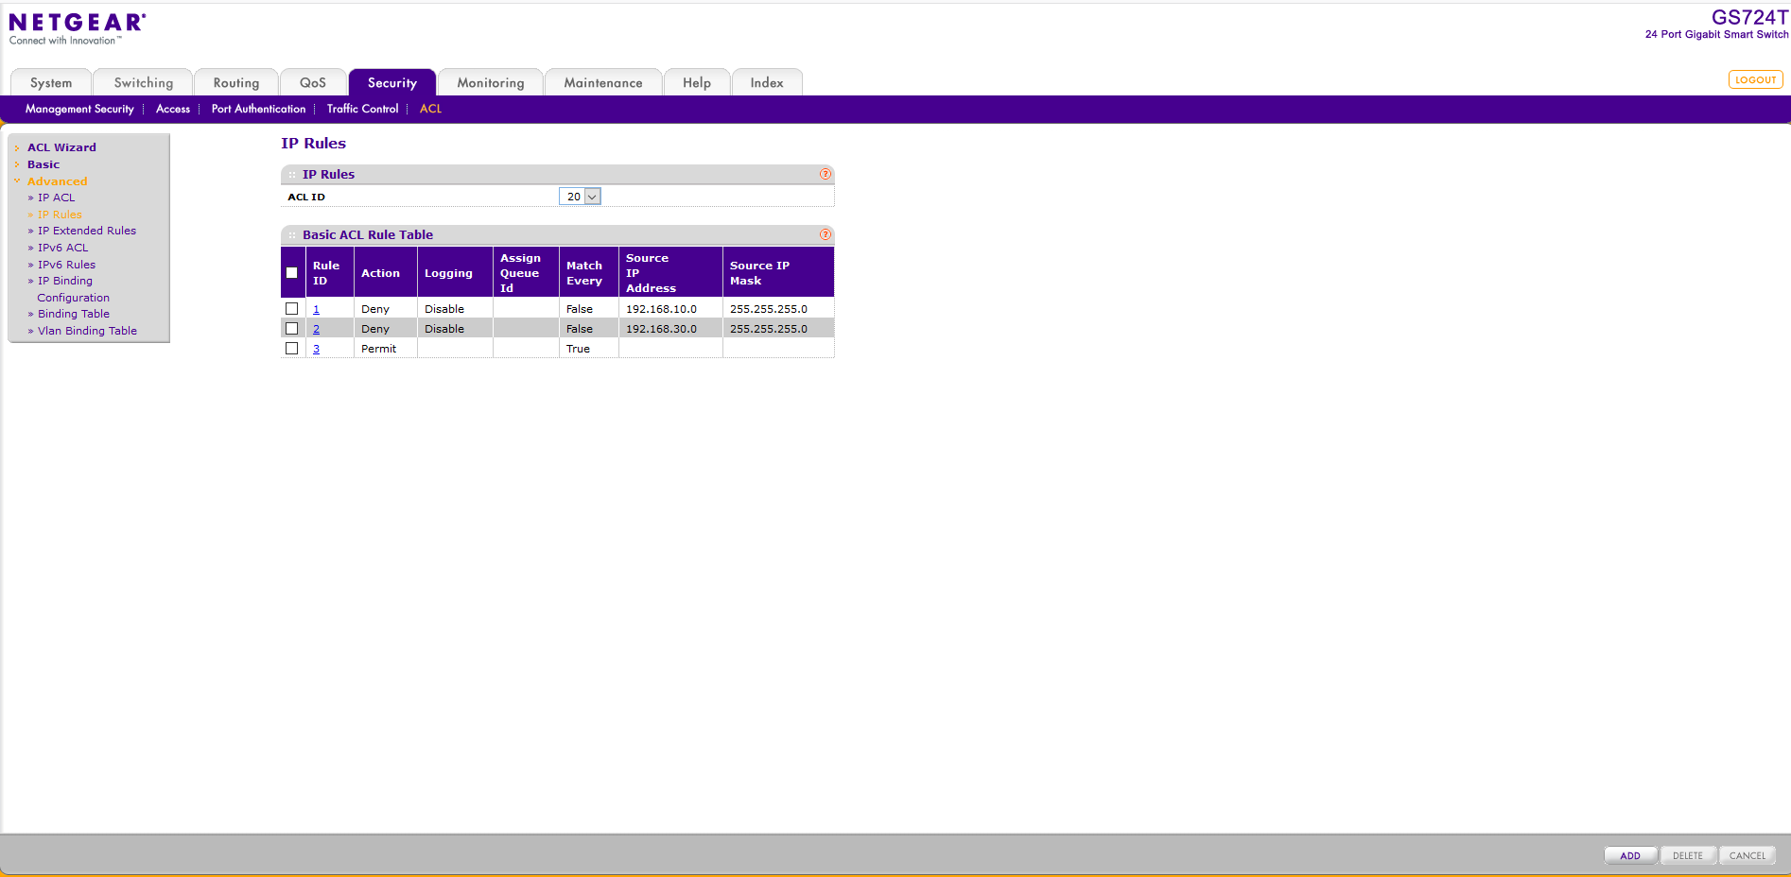Click the GS724T model title

coord(1749,18)
